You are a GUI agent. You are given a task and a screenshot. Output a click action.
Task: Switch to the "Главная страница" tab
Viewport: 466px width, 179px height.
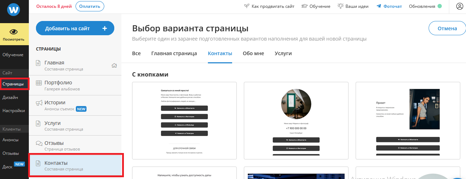click(174, 53)
